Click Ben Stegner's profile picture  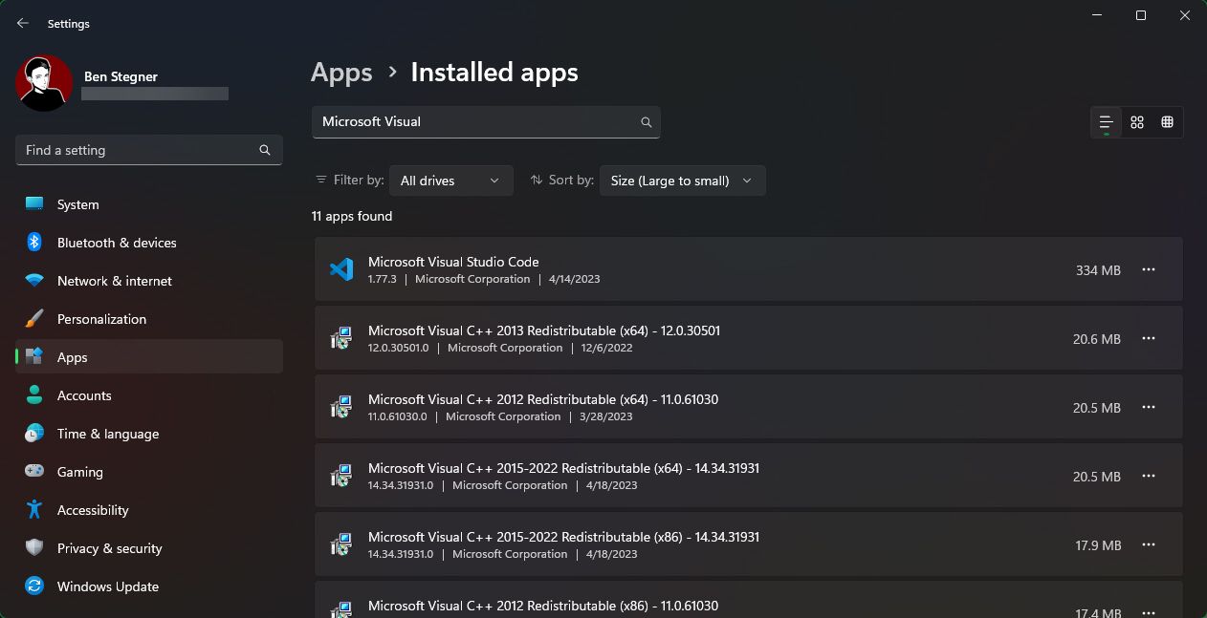click(43, 83)
